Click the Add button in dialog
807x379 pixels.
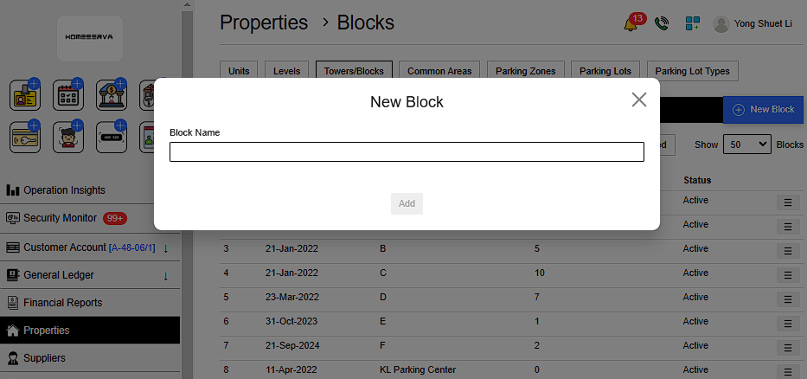[407, 204]
